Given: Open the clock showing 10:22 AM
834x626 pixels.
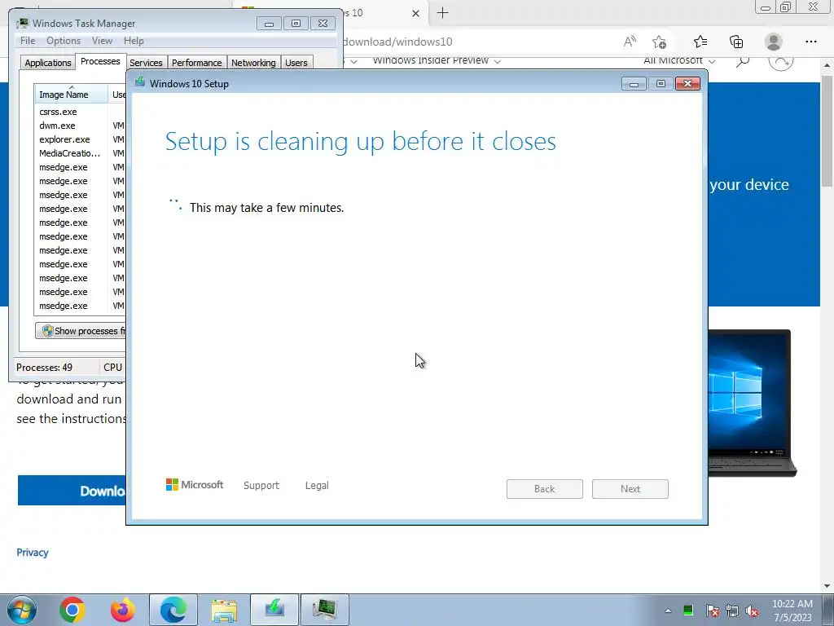Looking at the screenshot, I should click(x=792, y=611).
